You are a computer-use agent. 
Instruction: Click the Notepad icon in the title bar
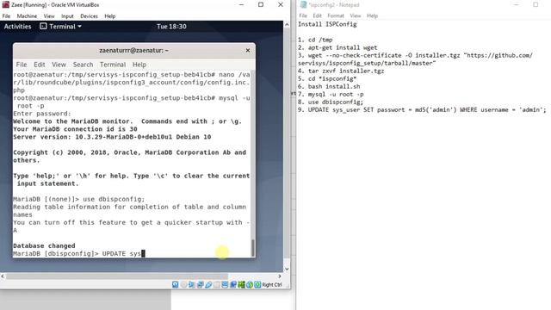[303, 5]
